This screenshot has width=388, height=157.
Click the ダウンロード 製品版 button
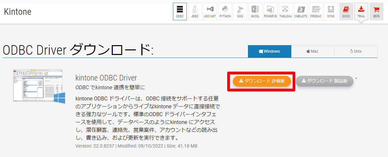(325, 81)
